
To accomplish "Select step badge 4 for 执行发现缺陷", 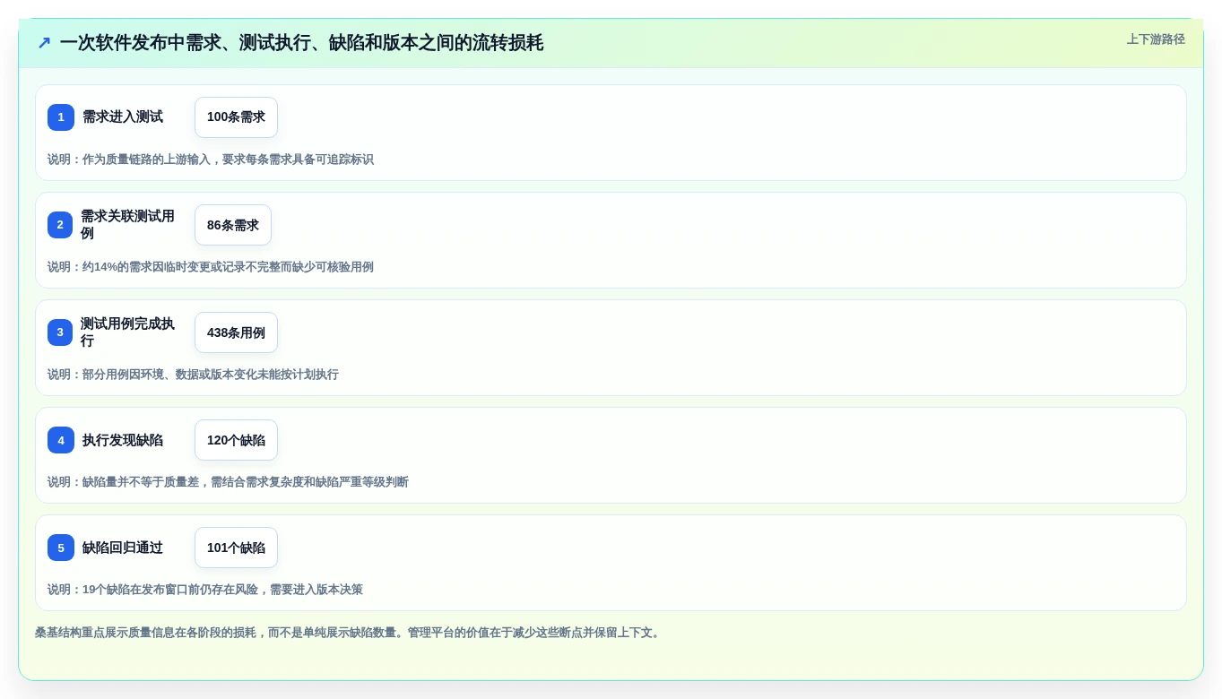I will point(61,440).
